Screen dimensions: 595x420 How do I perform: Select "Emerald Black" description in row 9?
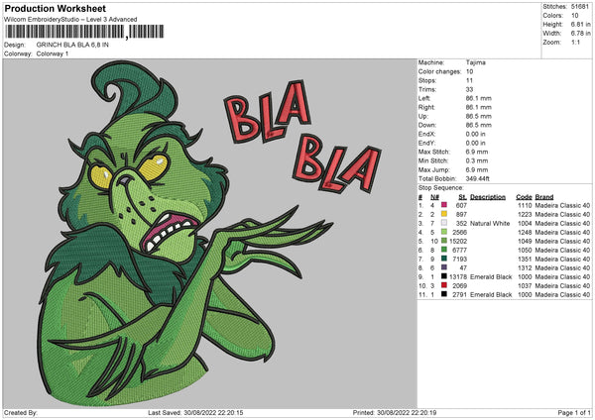click(x=491, y=276)
